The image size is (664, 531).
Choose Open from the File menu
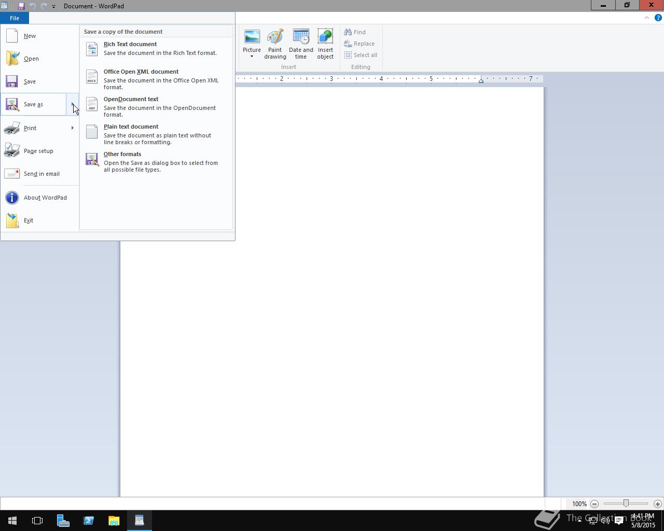pos(39,59)
